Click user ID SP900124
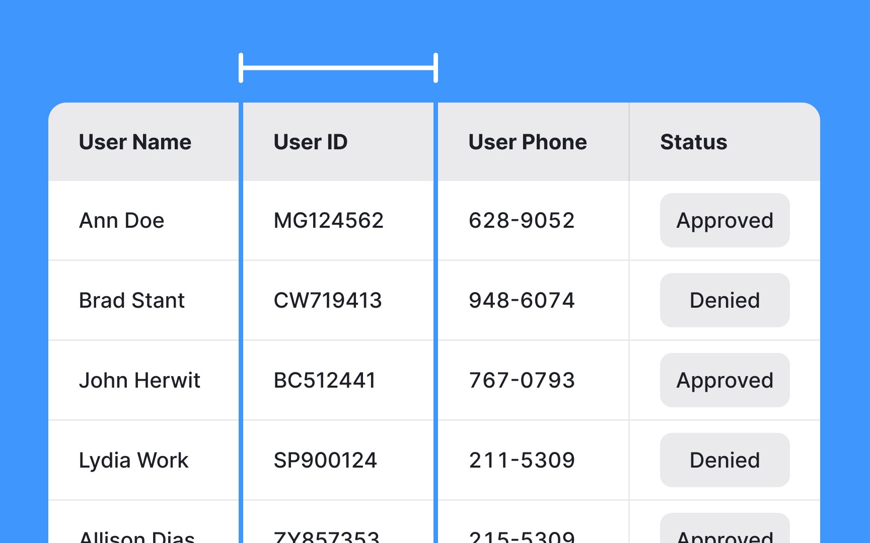Viewport: 870px width, 543px height. [325, 461]
